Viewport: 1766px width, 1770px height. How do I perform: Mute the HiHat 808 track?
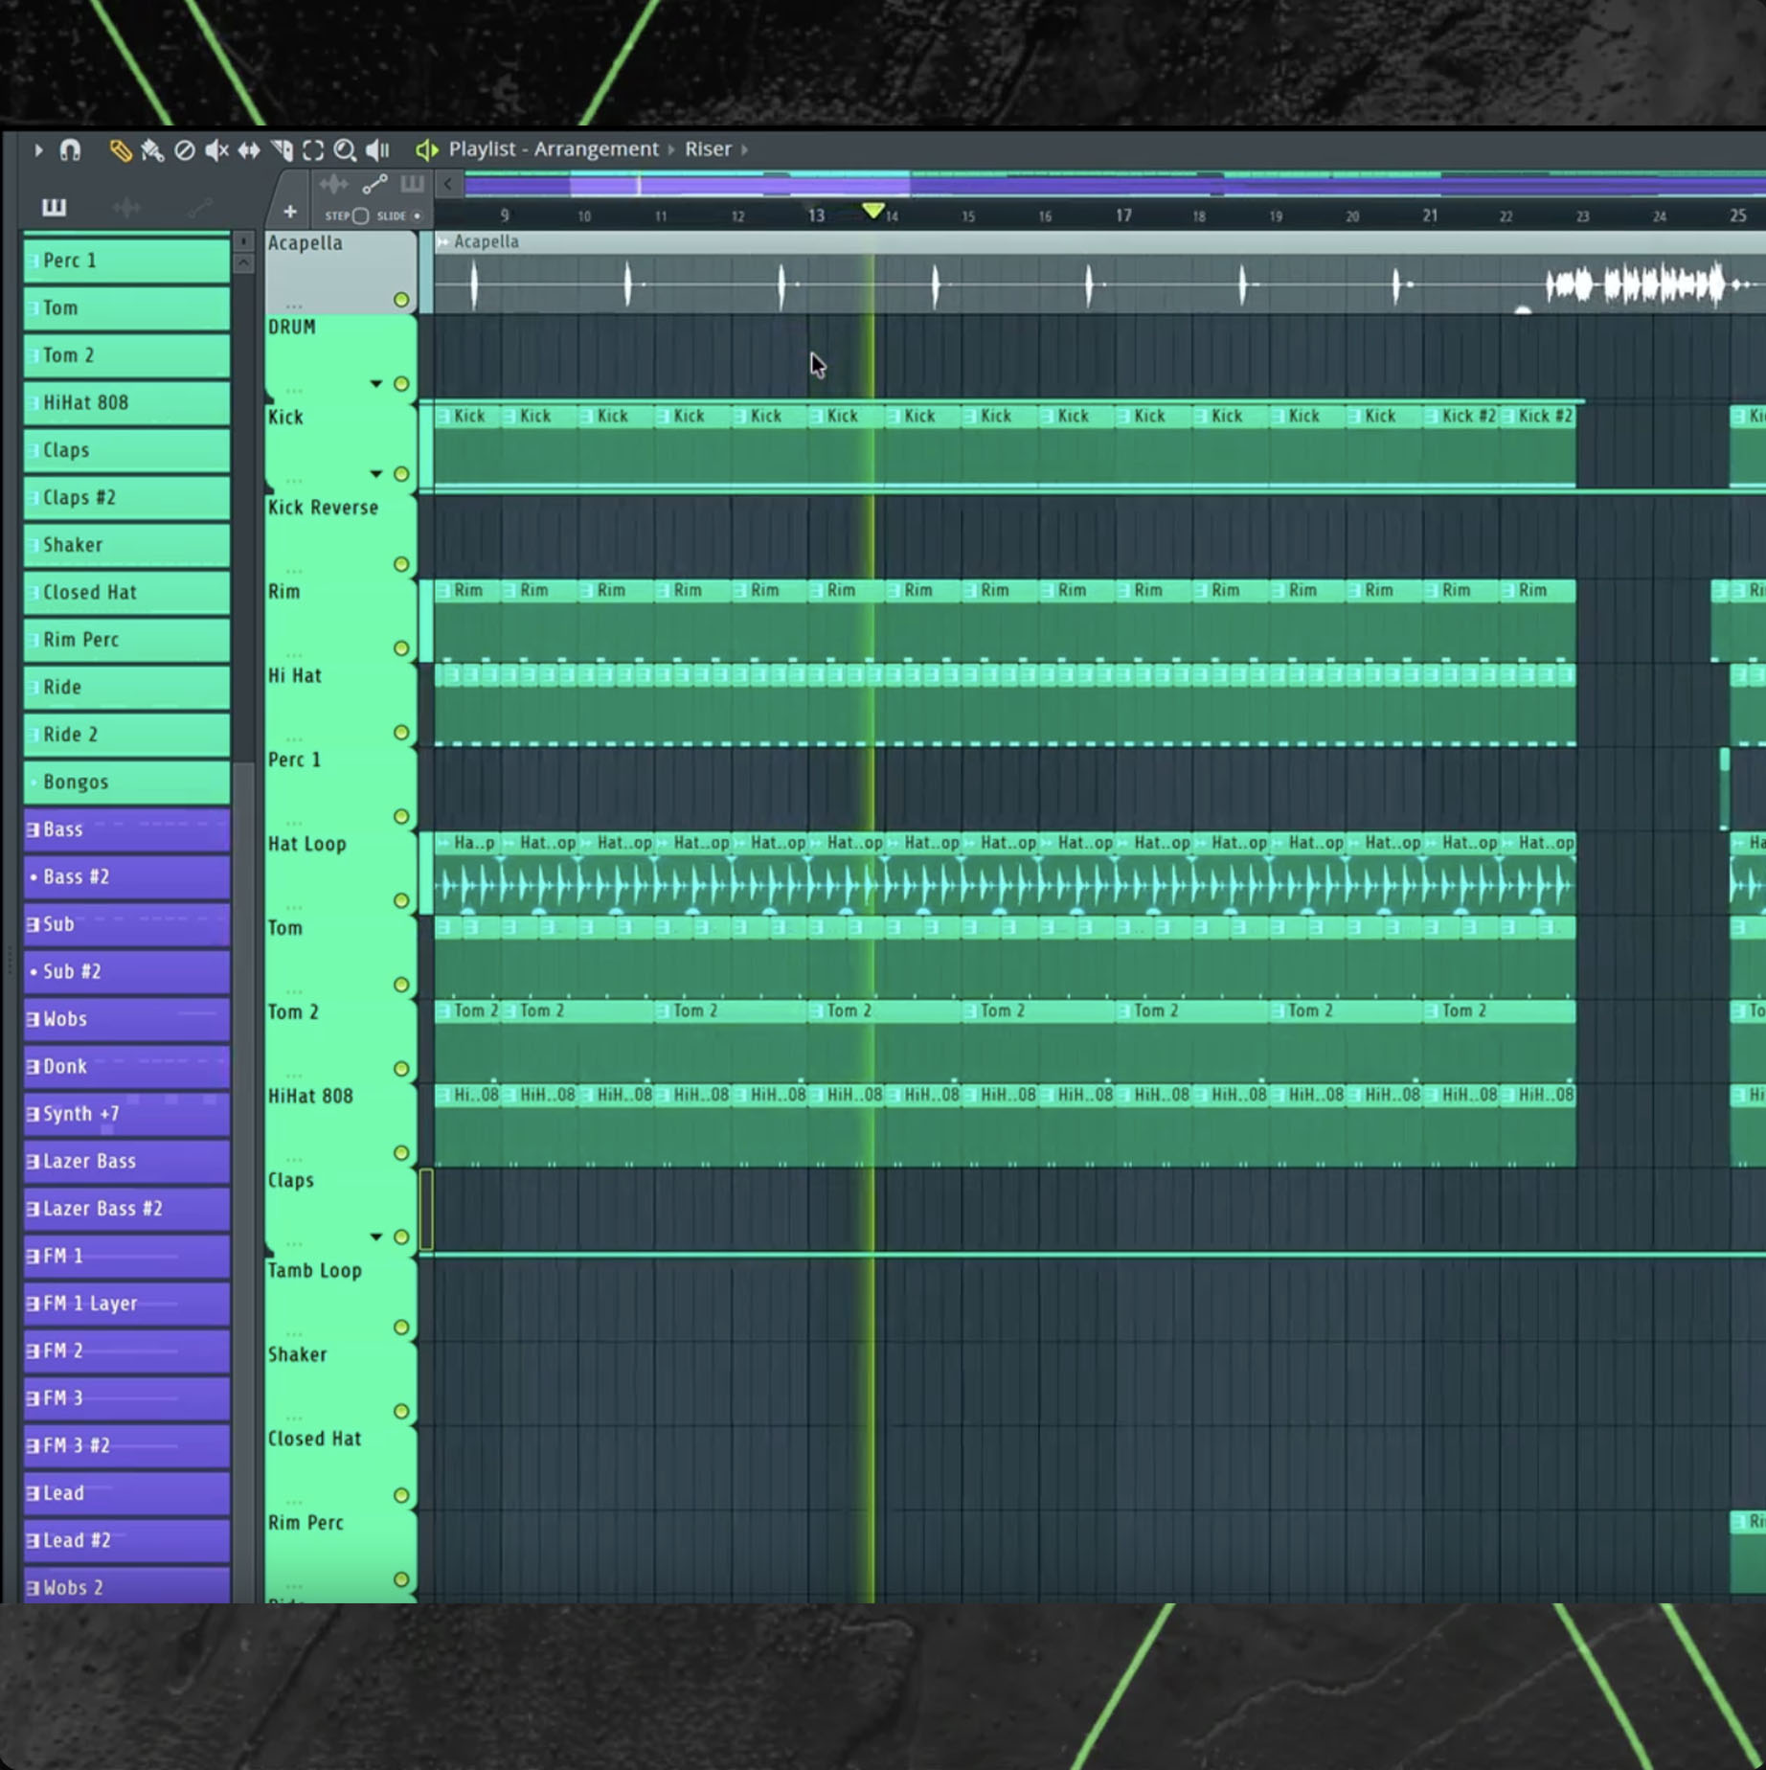(x=401, y=1153)
